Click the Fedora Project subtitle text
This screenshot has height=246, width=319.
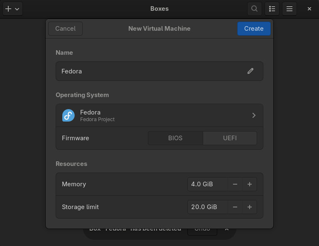[x=97, y=119]
